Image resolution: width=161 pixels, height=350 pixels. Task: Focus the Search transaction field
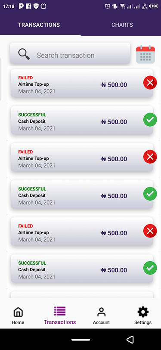click(70, 53)
